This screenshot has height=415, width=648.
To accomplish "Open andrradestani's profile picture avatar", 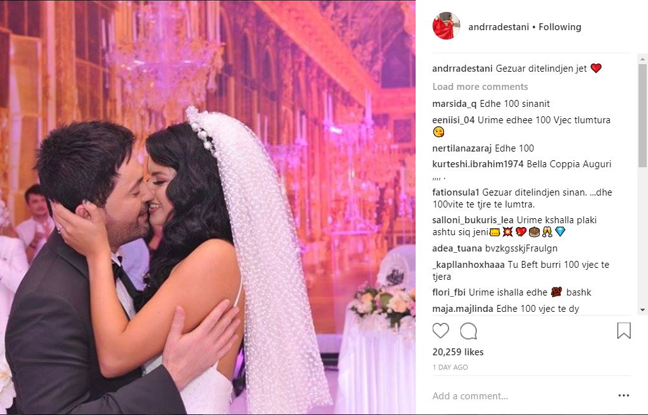I will 446,26.
